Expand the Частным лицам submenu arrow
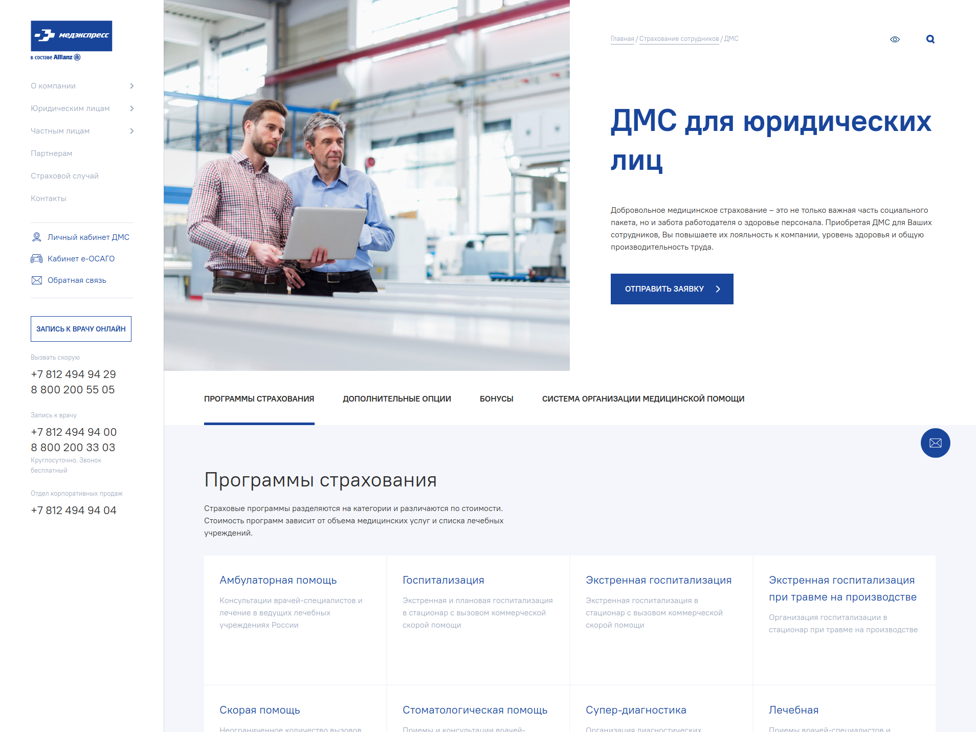This screenshot has width=976, height=732. click(x=132, y=131)
